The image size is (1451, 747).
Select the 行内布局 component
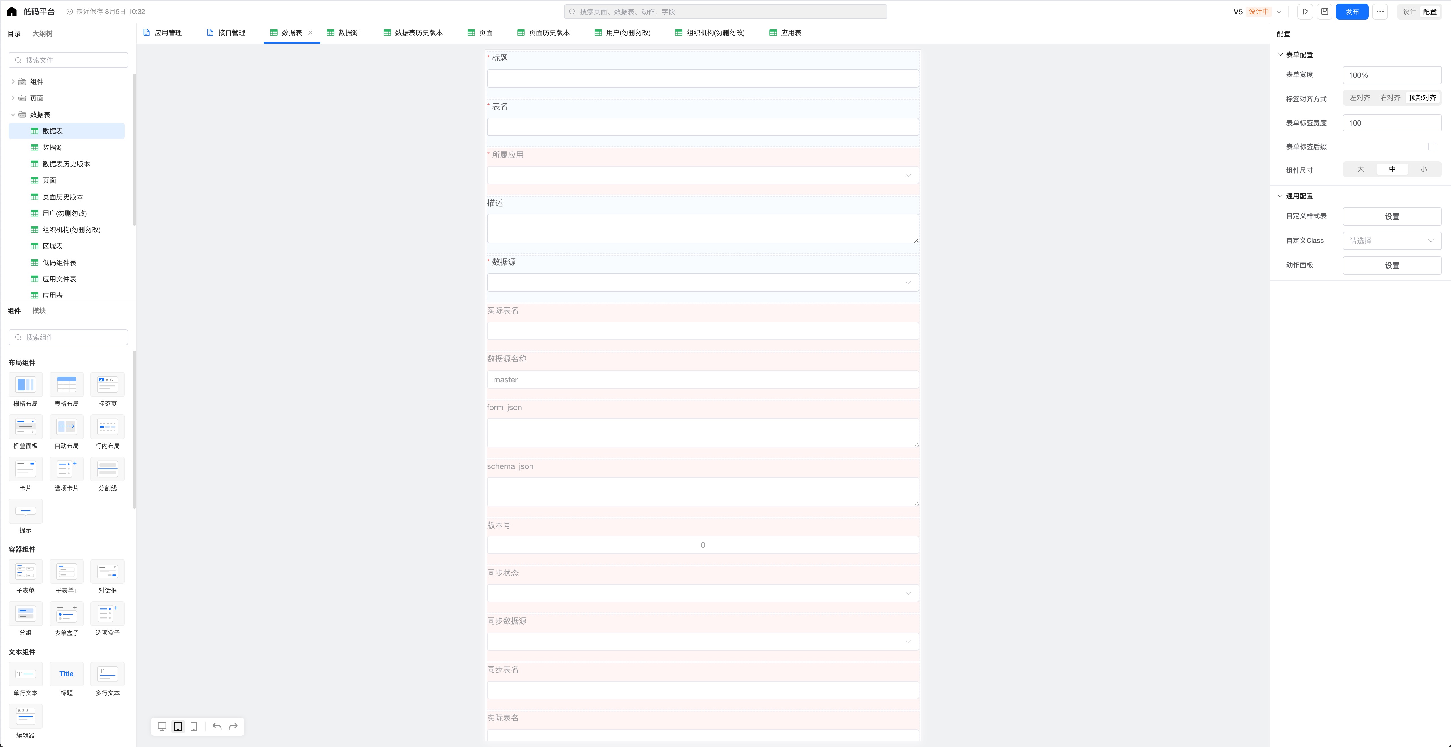[107, 432]
